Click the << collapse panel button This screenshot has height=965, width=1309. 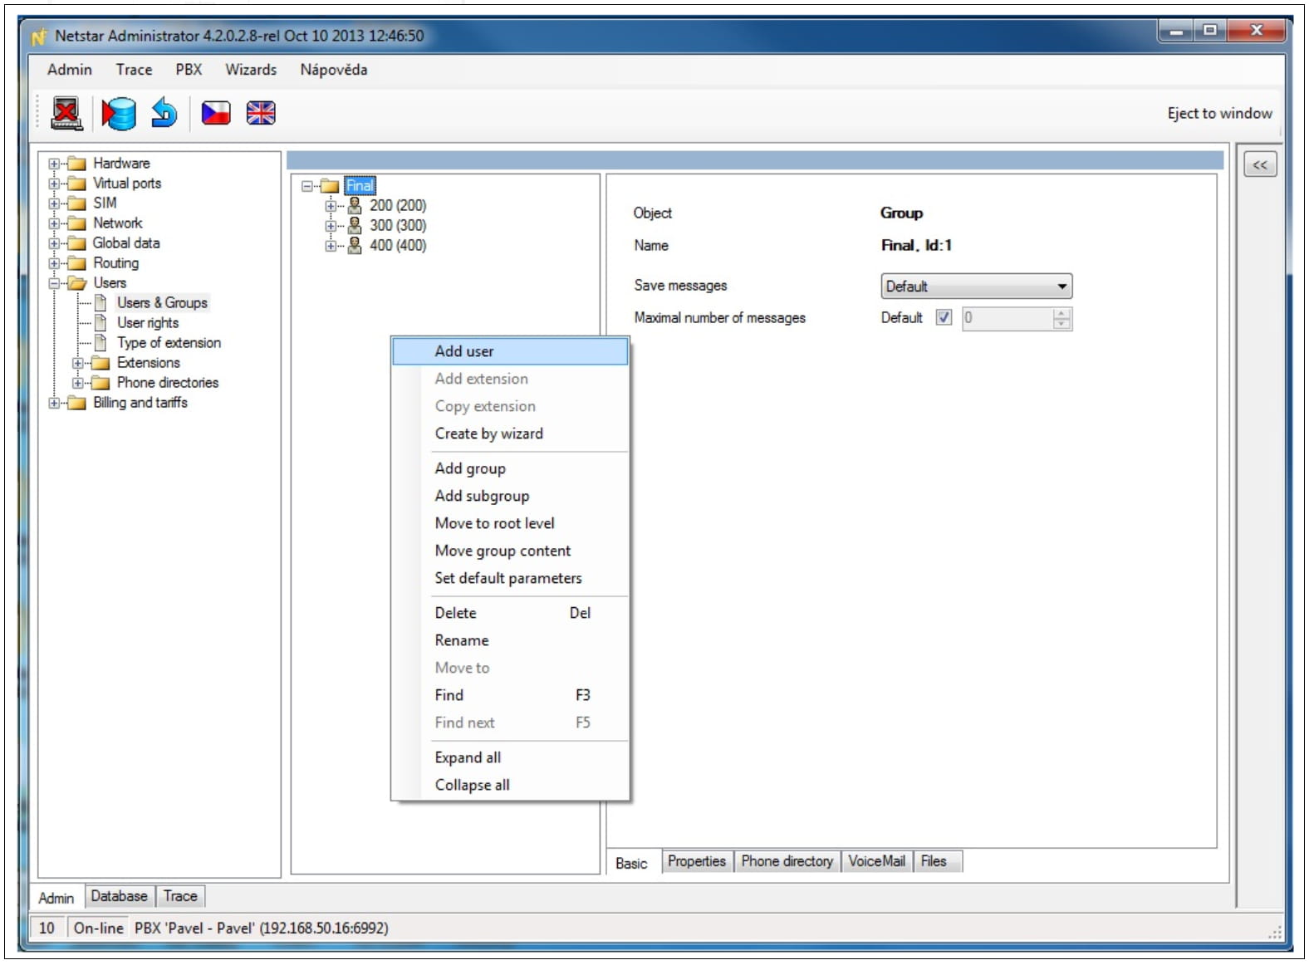(1260, 164)
